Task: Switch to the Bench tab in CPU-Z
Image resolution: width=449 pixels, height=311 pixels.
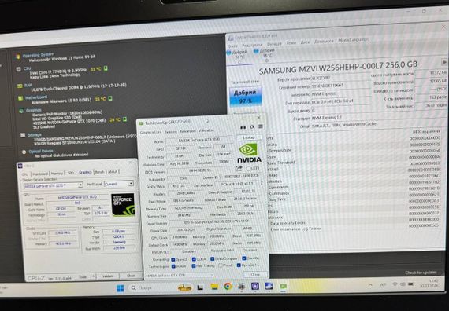Action: tap(99, 172)
